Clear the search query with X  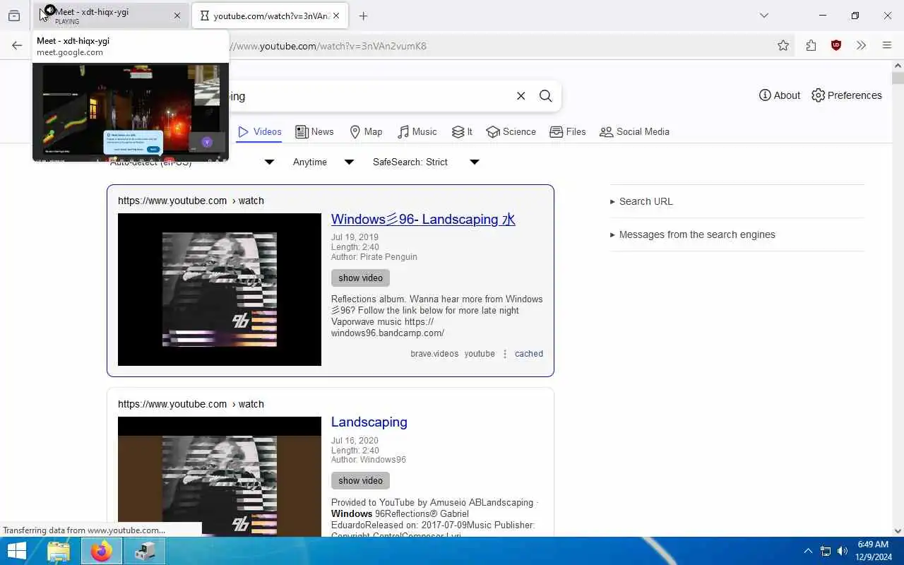tap(521, 96)
